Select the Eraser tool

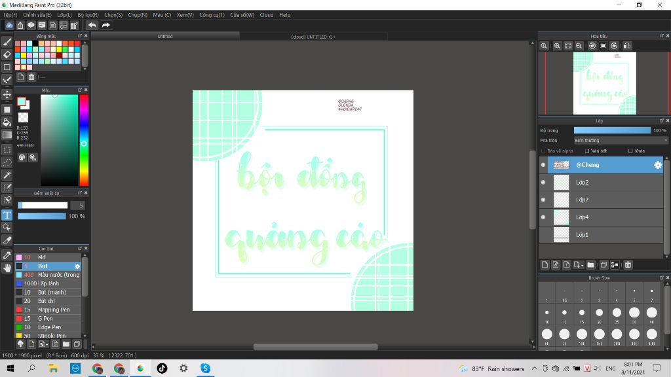[7, 55]
